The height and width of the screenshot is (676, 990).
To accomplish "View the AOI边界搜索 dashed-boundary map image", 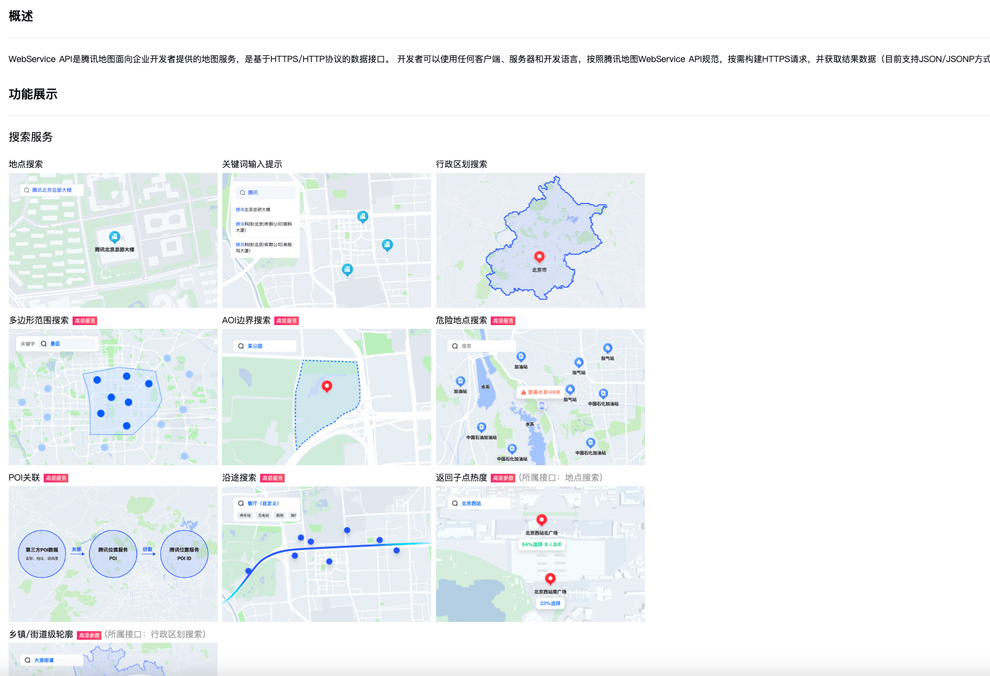I will tap(327, 397).
